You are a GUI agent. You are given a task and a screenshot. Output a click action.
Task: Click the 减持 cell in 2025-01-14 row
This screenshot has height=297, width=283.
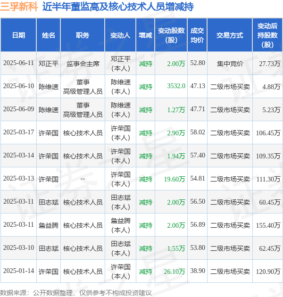tap(146, 272)
